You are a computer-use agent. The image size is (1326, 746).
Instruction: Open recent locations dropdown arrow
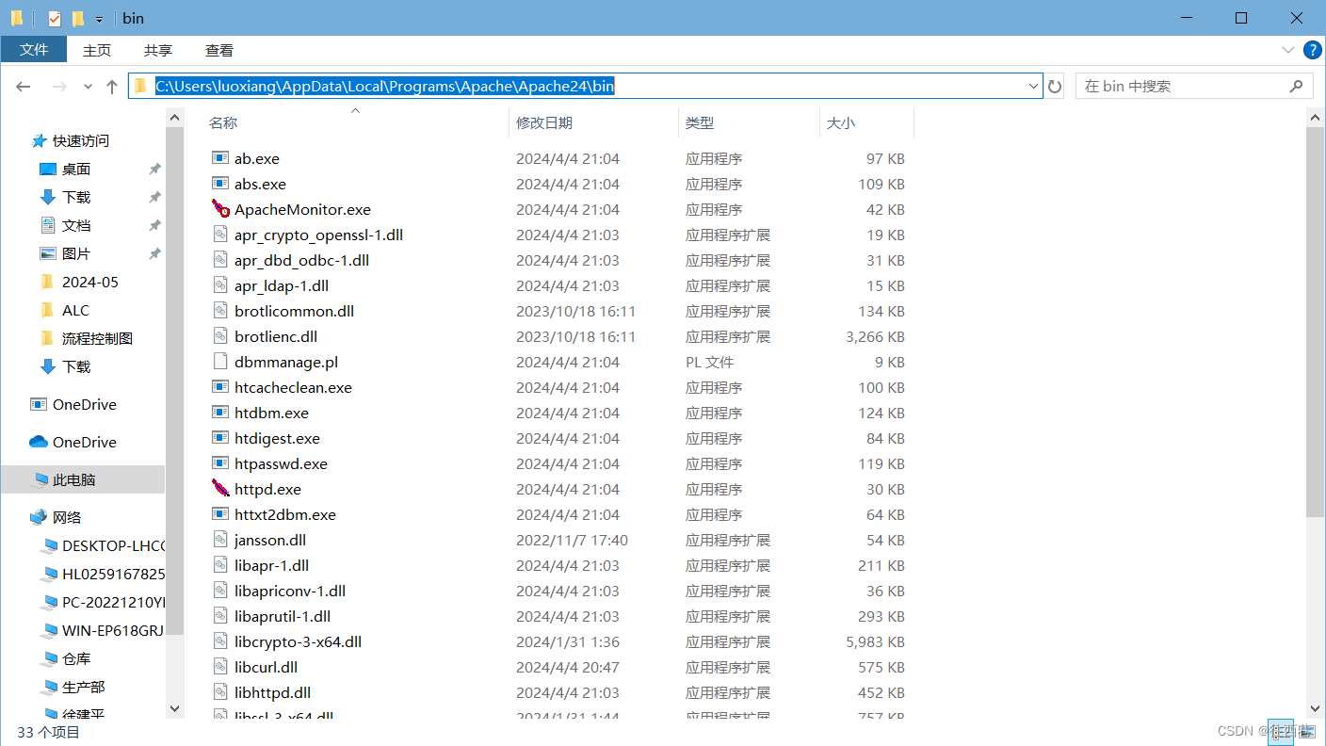click(x=88, y=87)
